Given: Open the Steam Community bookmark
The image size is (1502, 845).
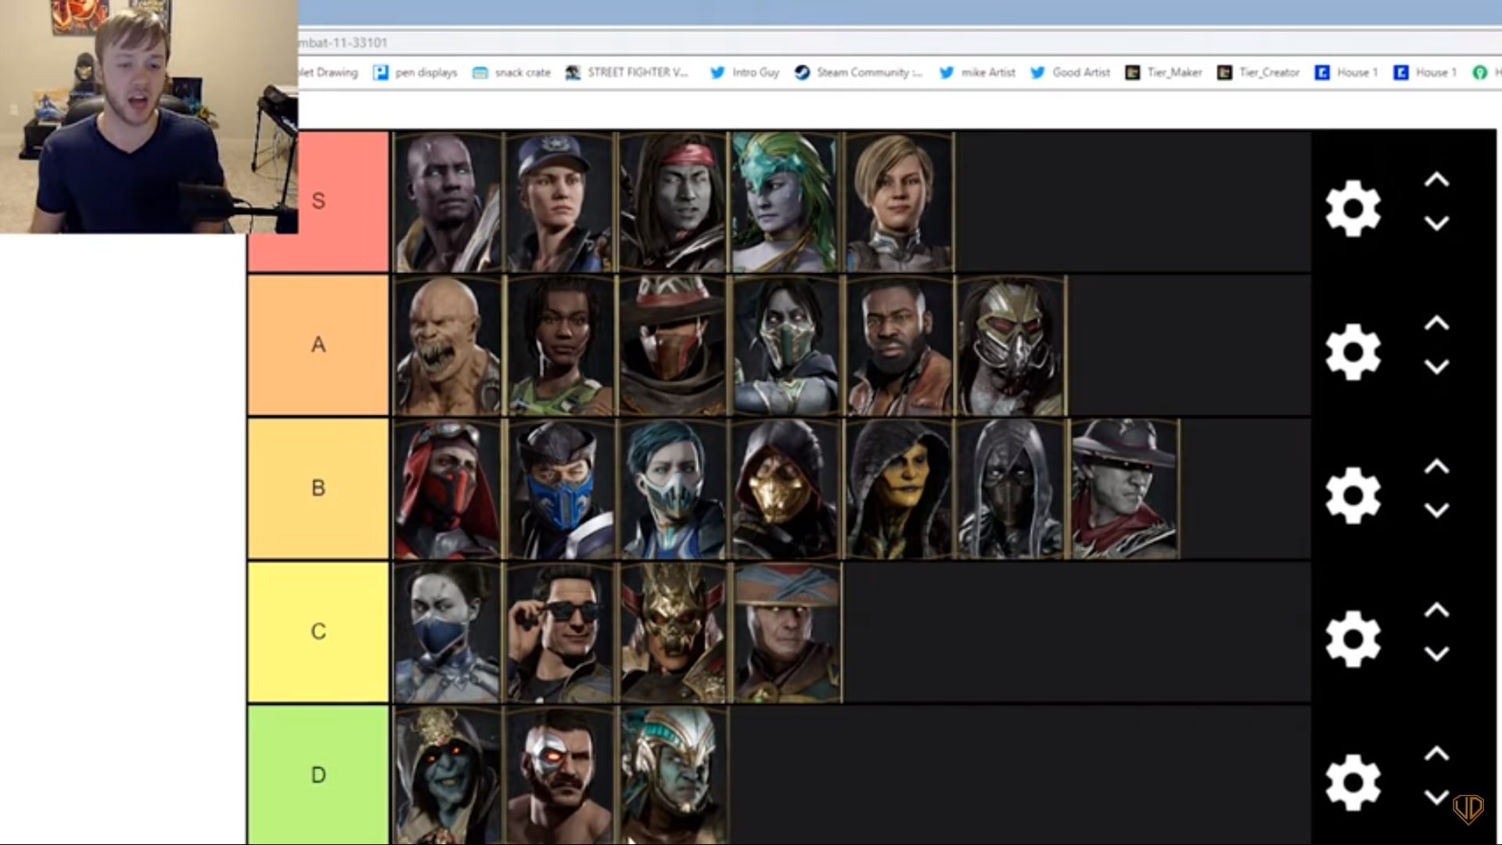Looking at the screenshot, I should coord(858,72).
